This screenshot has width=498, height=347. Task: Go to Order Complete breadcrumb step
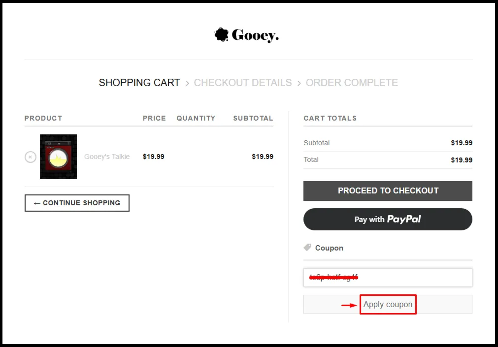coord(352,83)
